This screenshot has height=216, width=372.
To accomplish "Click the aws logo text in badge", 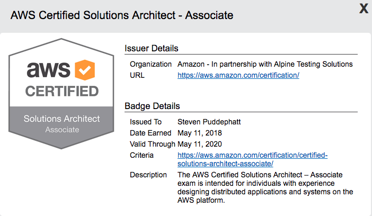I will coord(49,70).
